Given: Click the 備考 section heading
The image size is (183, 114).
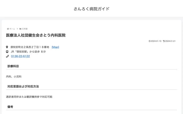Looking at the screenshot, I should point(10,107).
